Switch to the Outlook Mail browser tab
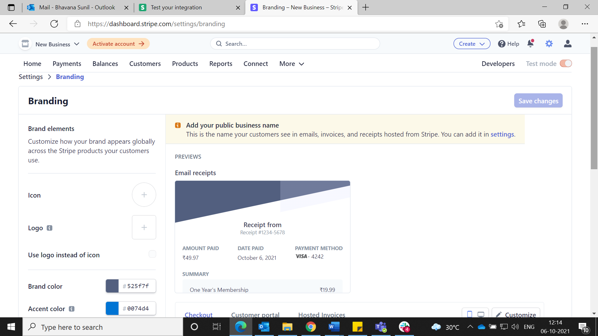The height and width of the screenshot is (336, 598). click(x=77, y=7)
